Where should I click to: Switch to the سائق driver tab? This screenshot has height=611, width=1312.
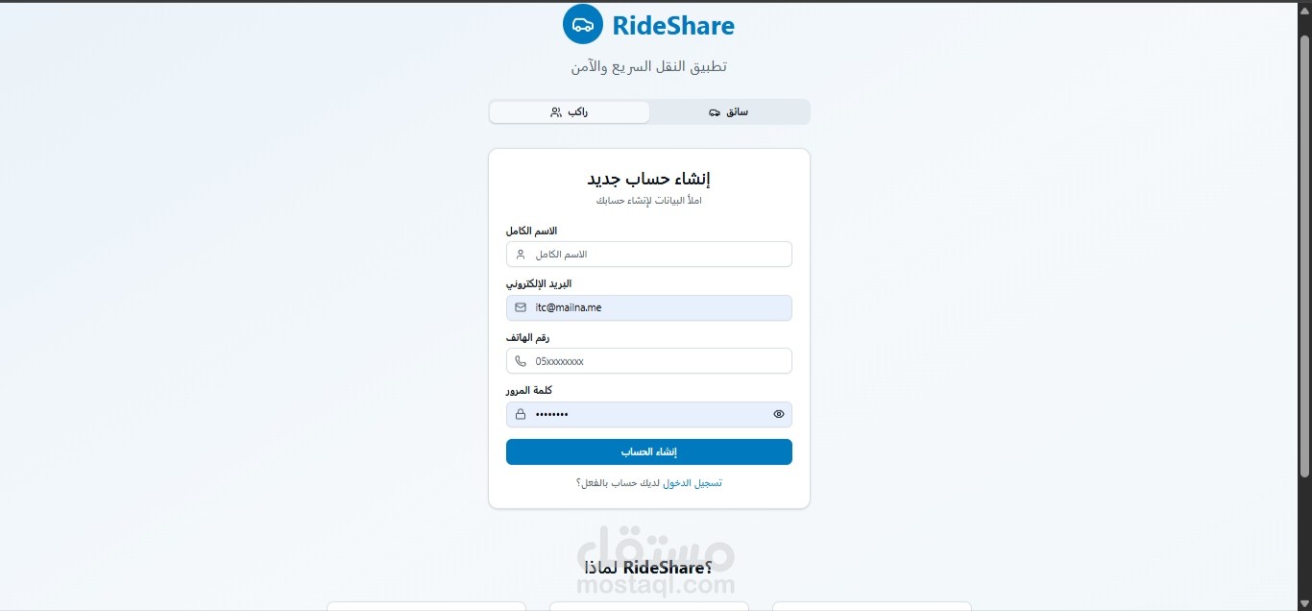coord(729,112)
